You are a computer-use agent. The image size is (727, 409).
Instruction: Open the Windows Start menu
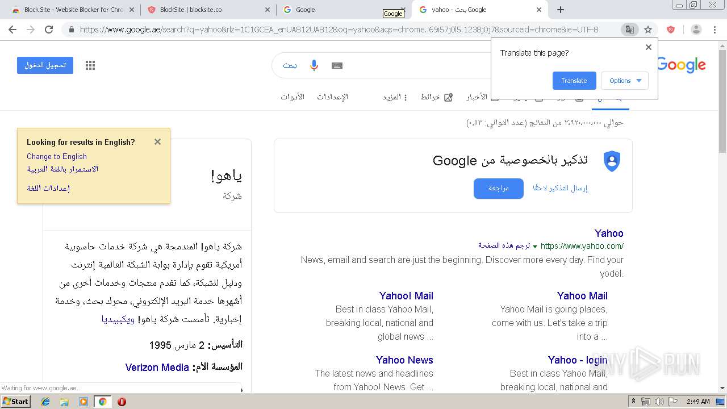point(15,402)
